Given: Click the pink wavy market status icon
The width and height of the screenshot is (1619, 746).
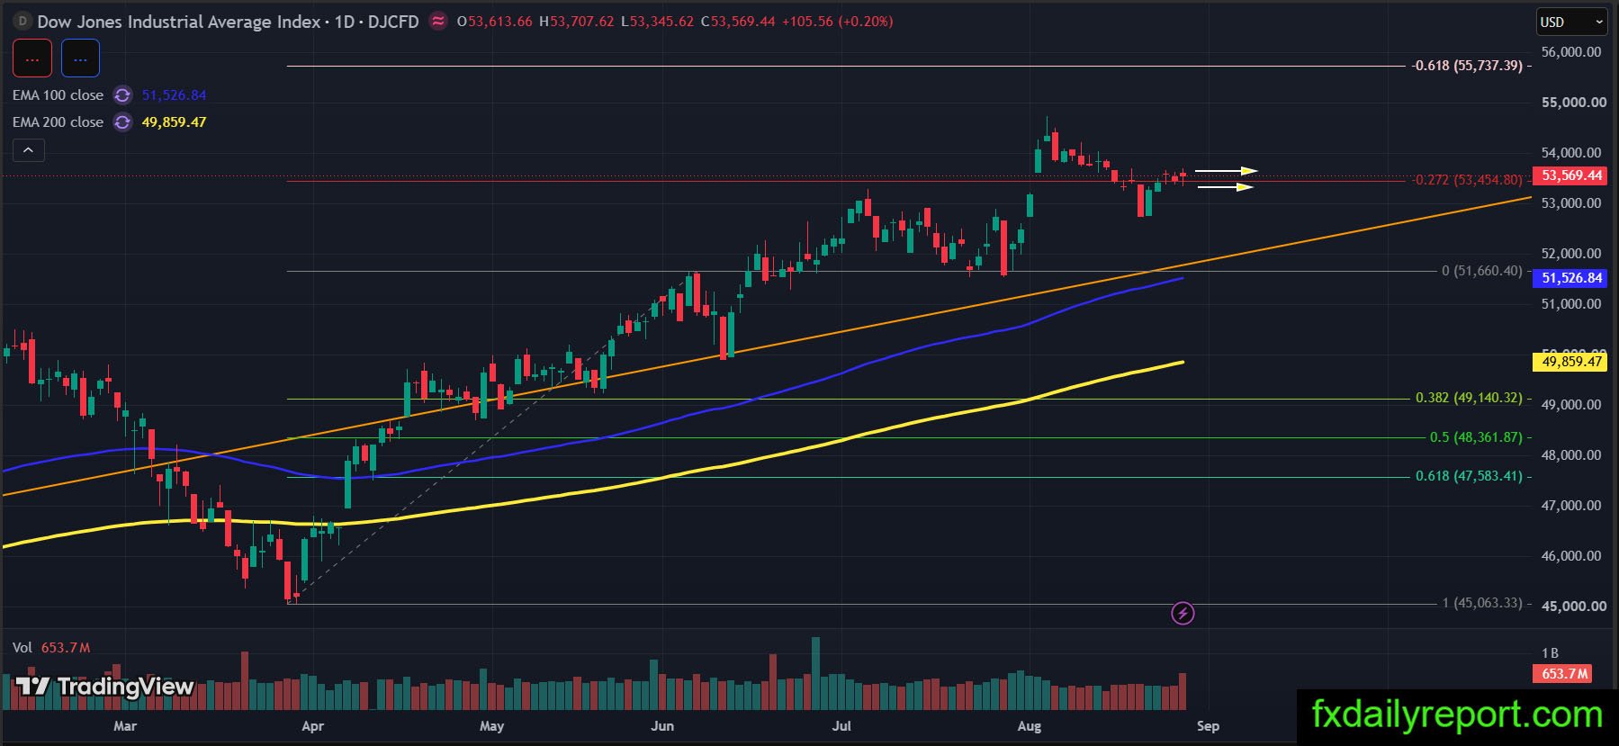Looking at the screenshot, I should 438,22.
